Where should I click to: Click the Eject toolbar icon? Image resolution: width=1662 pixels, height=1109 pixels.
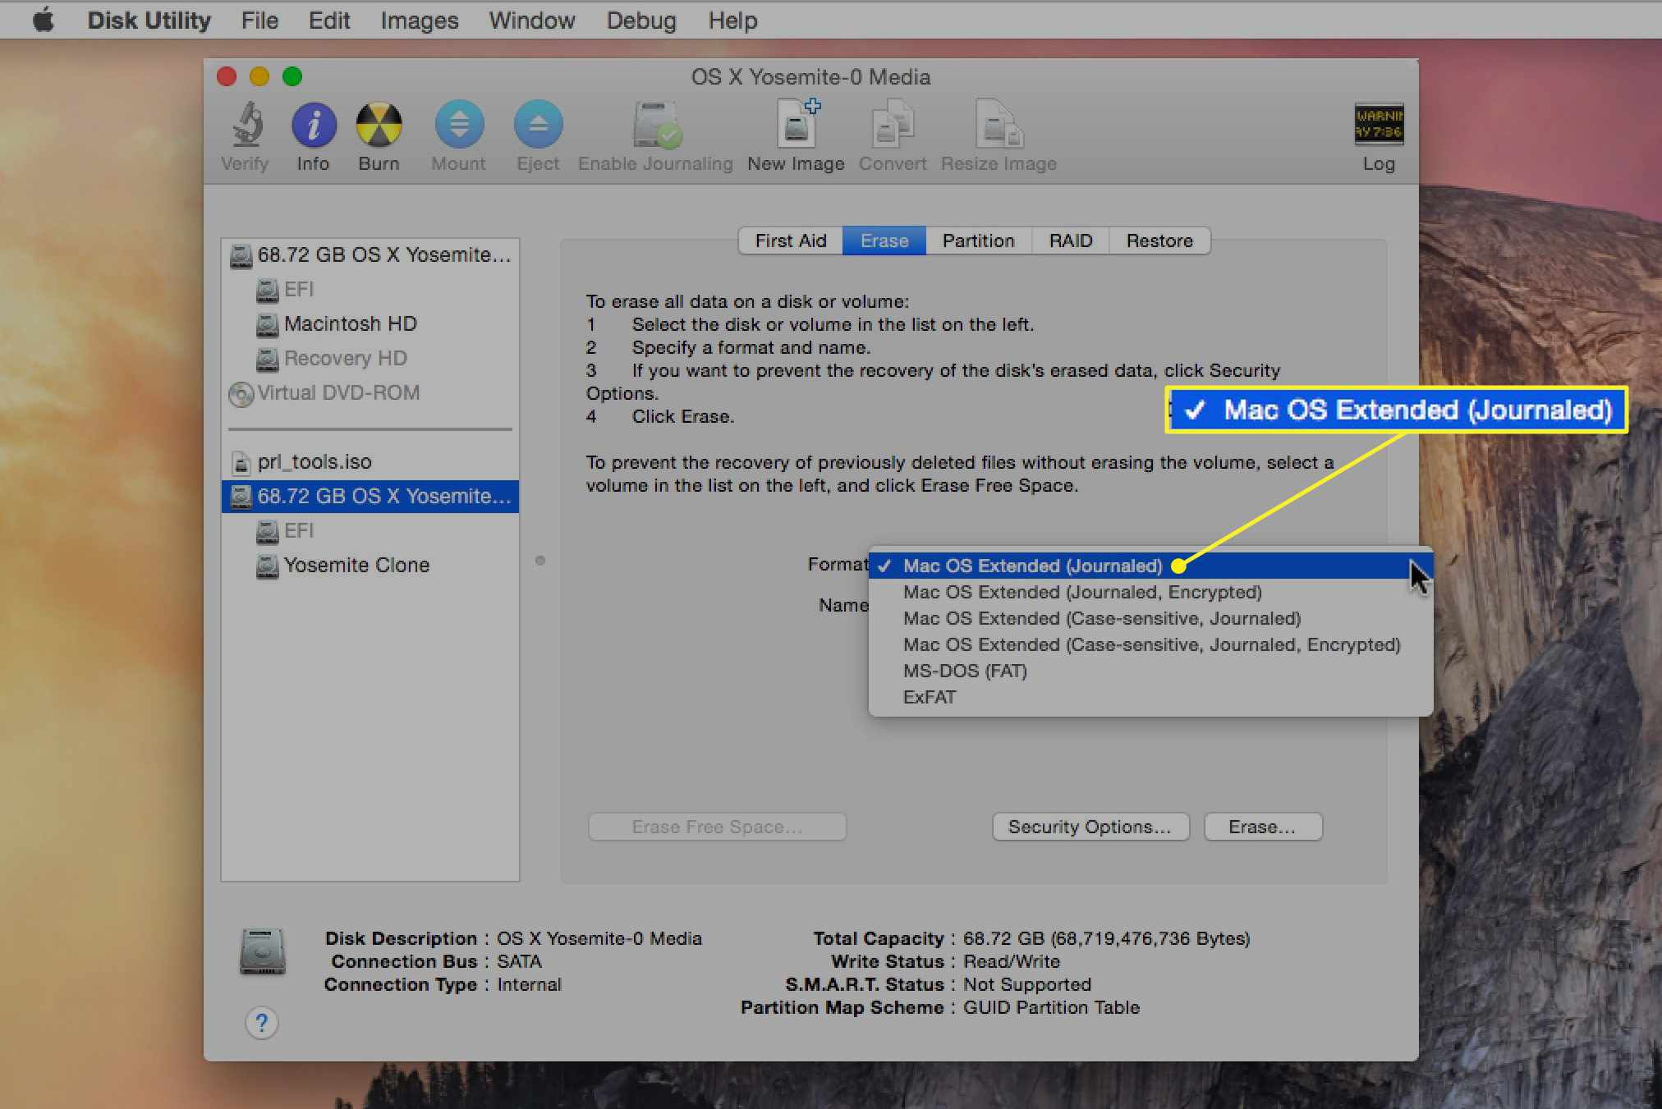538,124
